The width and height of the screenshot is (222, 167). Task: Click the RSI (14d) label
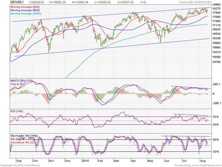pos(17,111)
